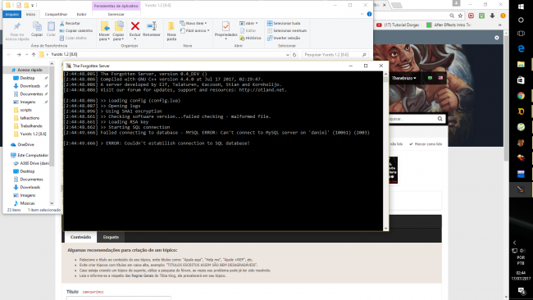Image resolution: width=533 pixels, height=300 pixels.
Task: Click the forum search magnifier icon
Action: click(x=440, y=119)
